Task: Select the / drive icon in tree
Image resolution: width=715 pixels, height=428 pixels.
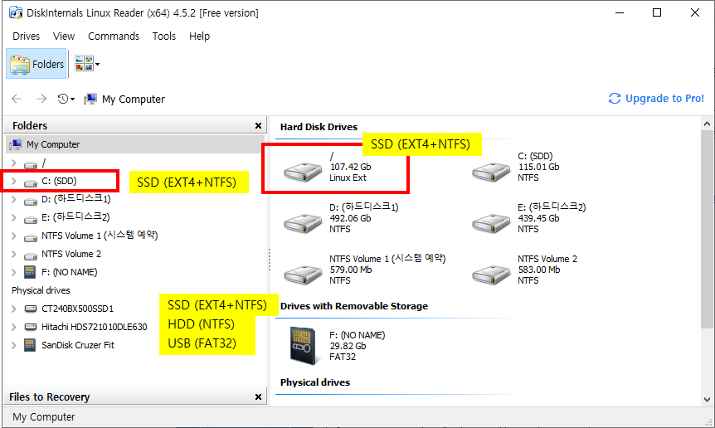Action: pyautogui.click(x=31, y=164)
